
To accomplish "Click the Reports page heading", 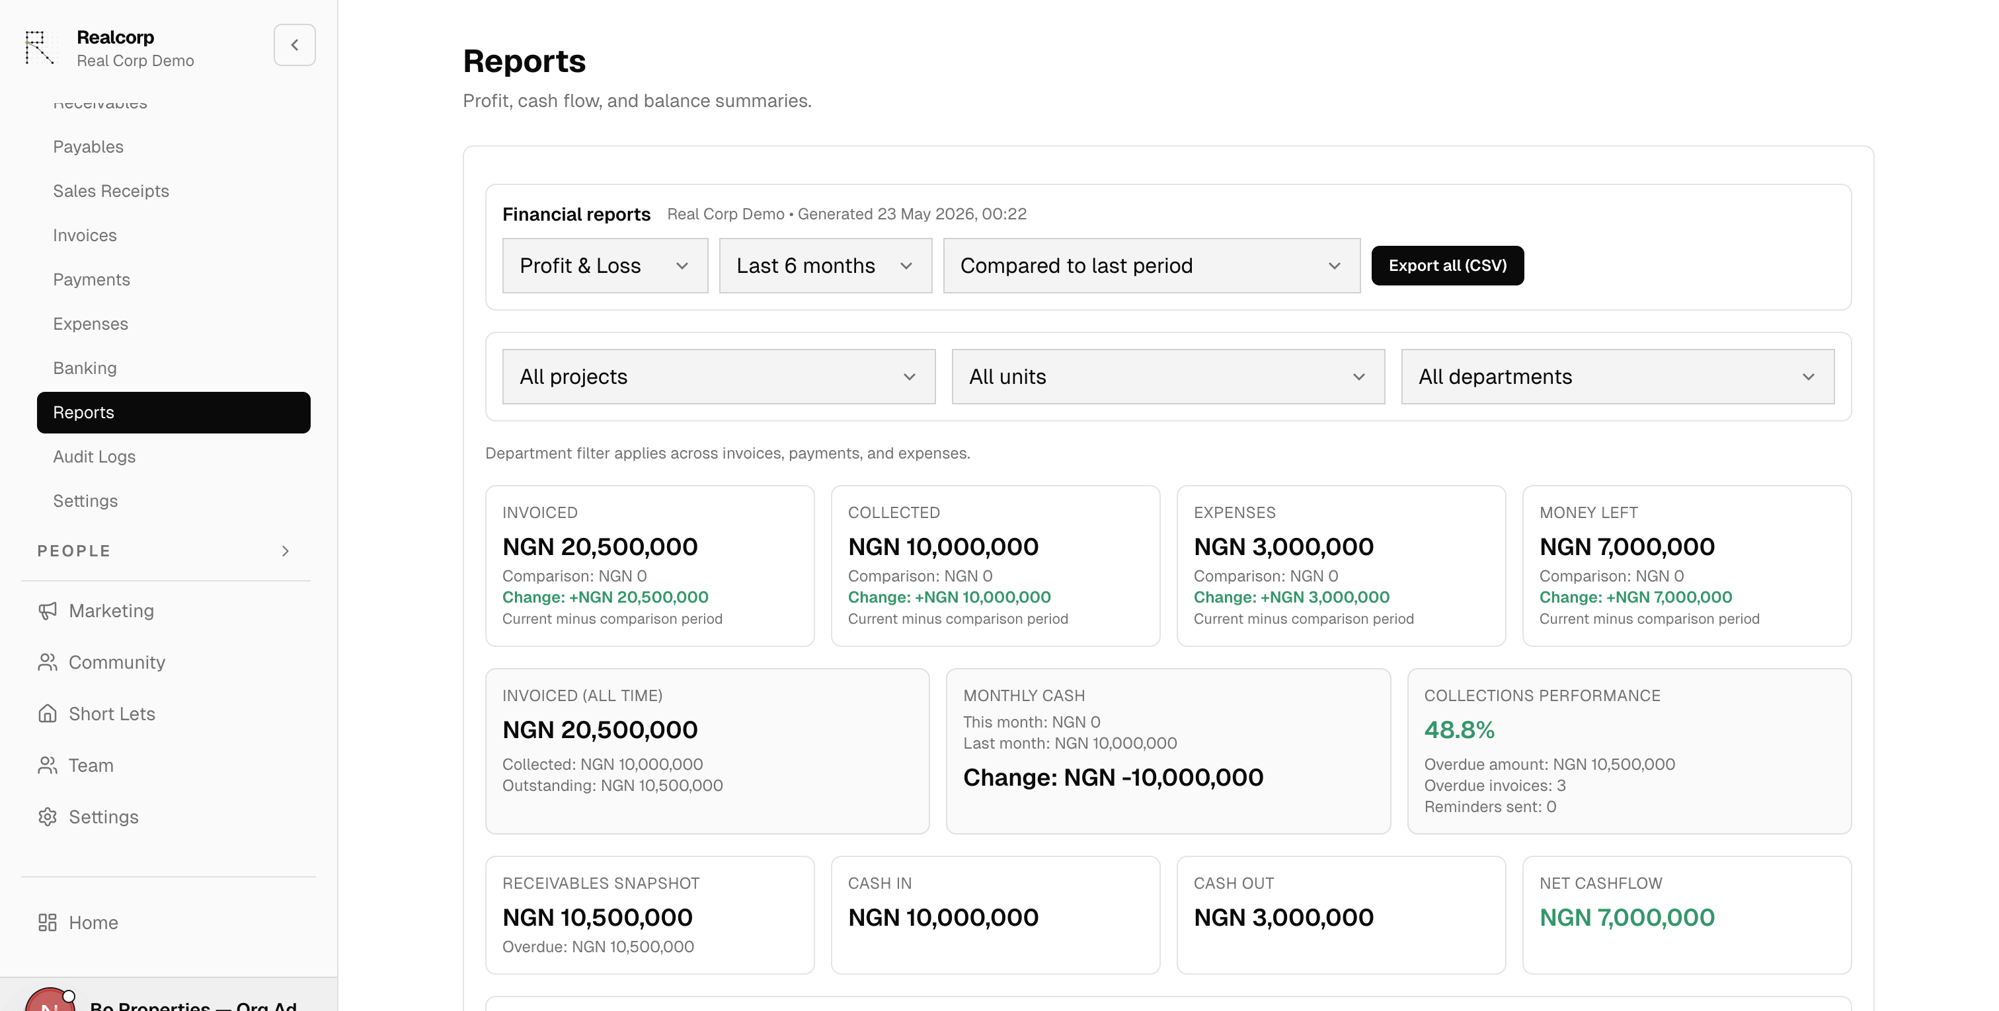I will (524, 61).
